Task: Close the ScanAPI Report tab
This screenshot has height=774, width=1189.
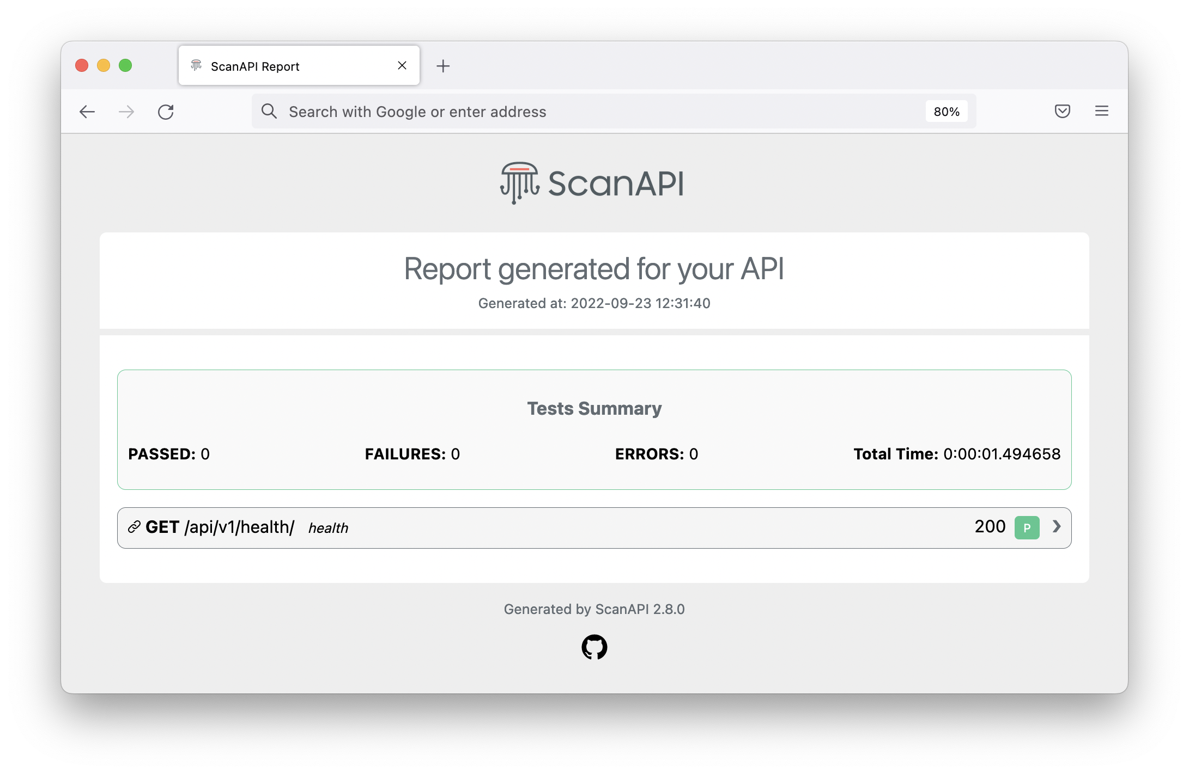Action: click(x=402, y=65)
